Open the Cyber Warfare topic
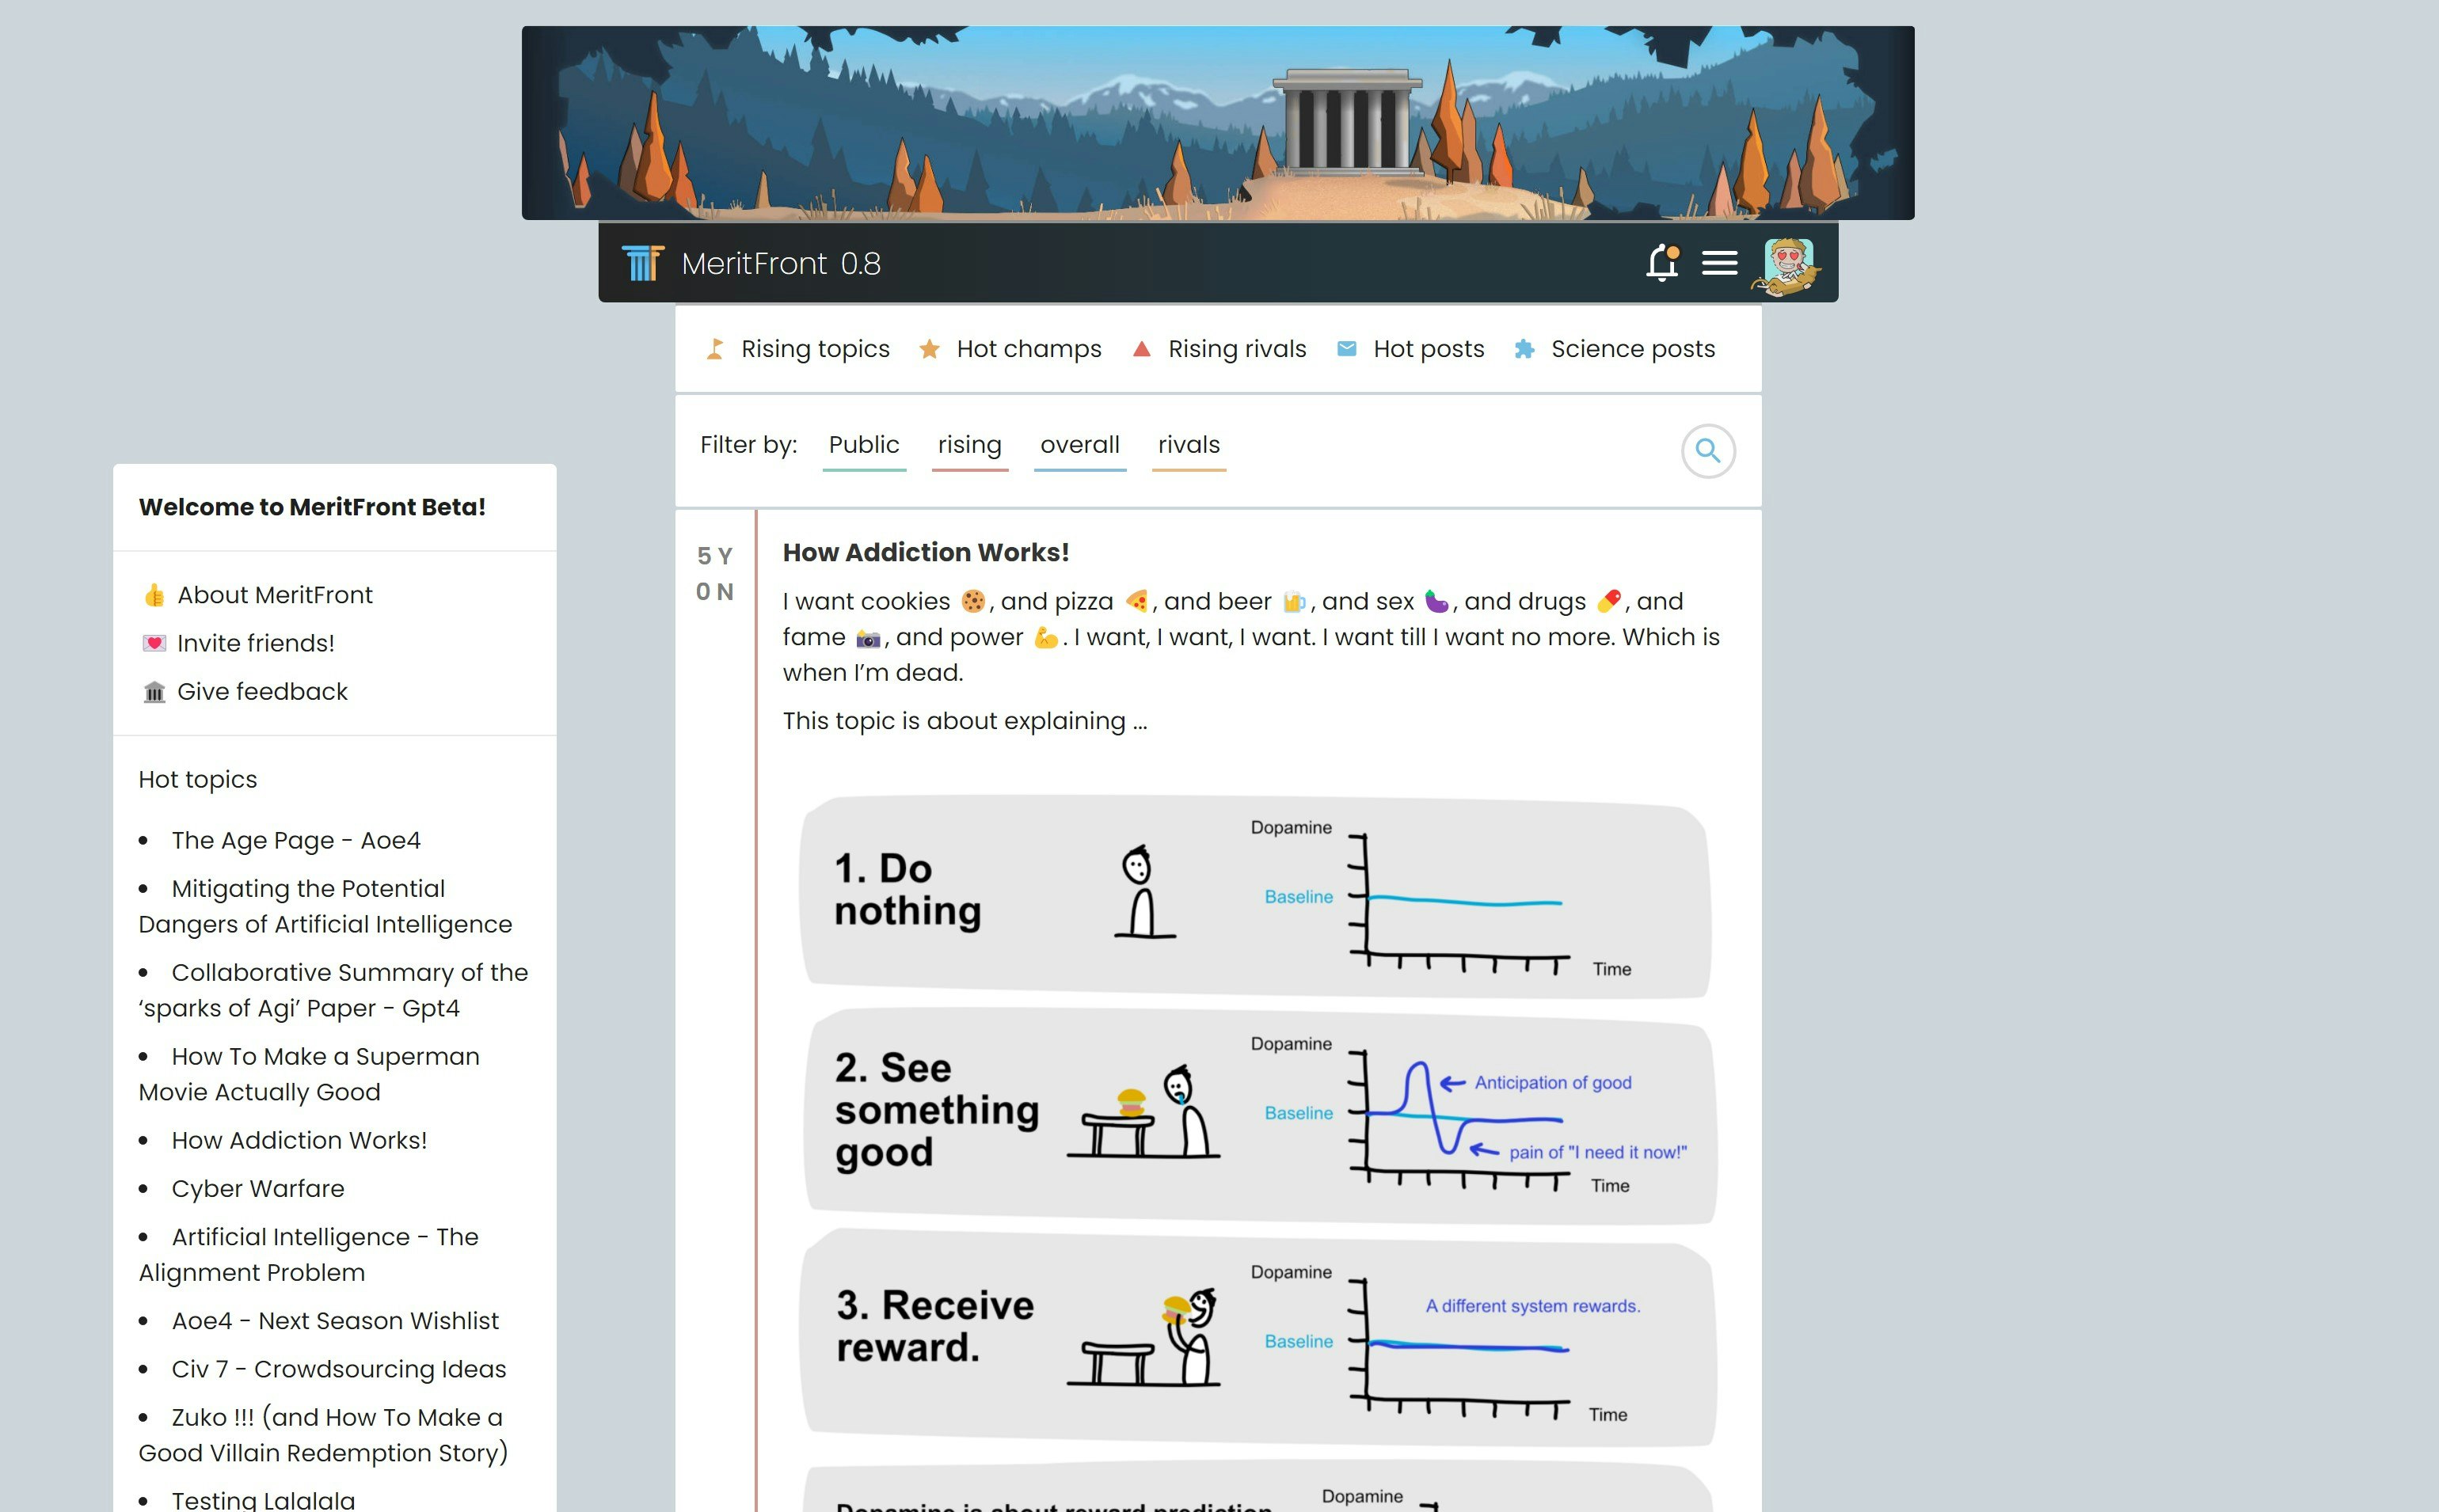The height and width of the screenshot is (1512, 2439). point(257,1189)
